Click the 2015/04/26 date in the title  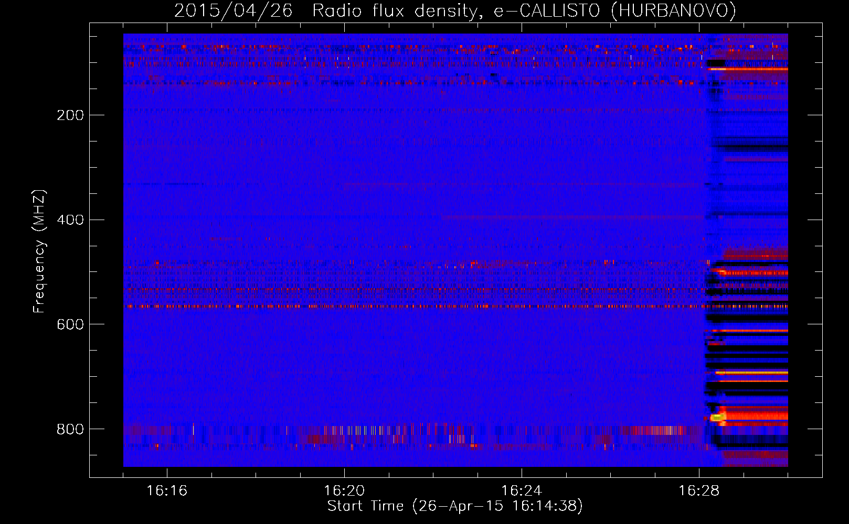pyautogui.click(x=233, y=11)
